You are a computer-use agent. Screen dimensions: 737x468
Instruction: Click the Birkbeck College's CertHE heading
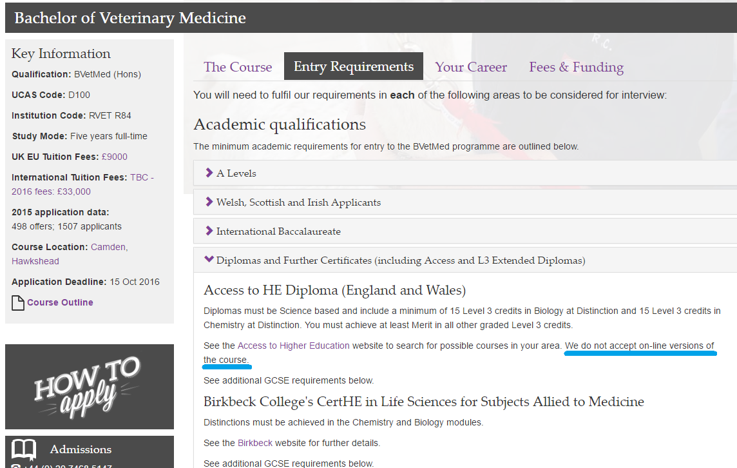click(423, 402)
